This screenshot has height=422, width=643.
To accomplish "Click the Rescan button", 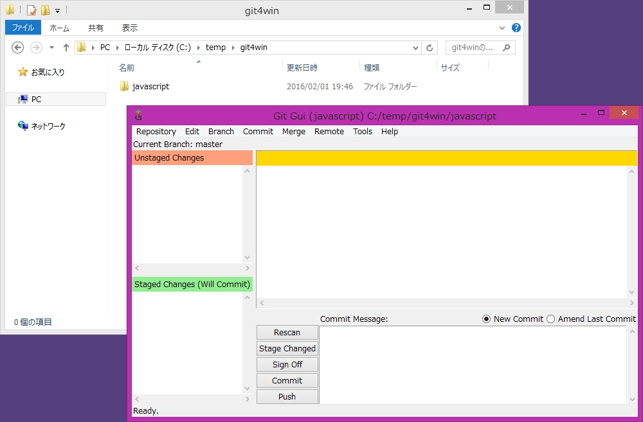I will point(287,332).
